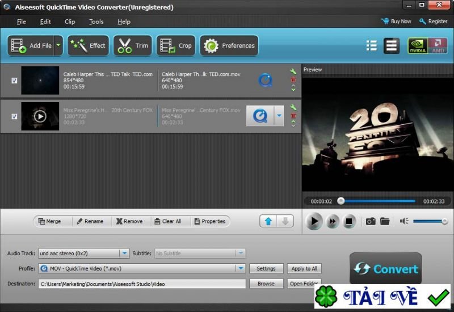The width and height of the screenshot is (454, 312).
Task: Open the snapshot folder icon in the preview
Action: [385, 221]
